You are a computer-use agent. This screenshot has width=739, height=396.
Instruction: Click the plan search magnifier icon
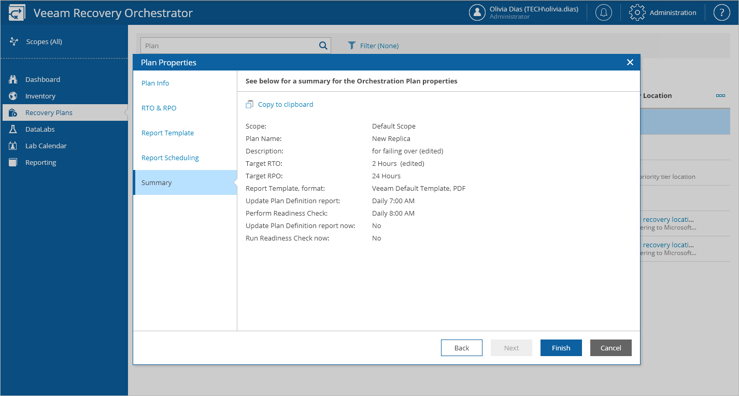pos(323,46)
